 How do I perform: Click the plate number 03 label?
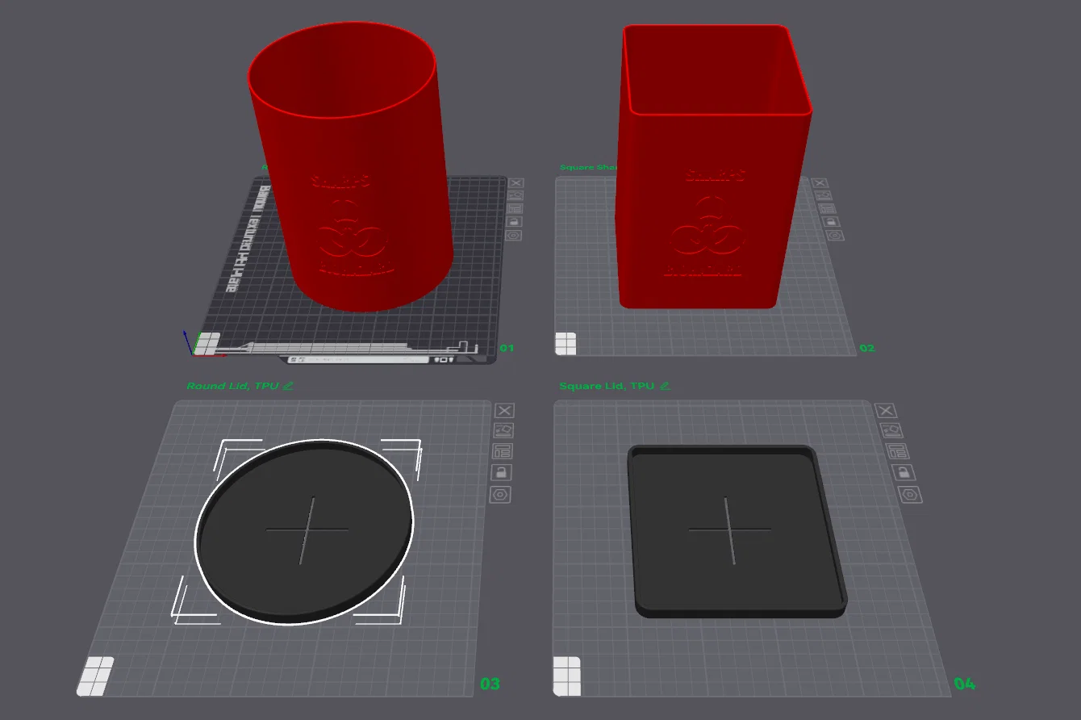(x=490, y=684)
